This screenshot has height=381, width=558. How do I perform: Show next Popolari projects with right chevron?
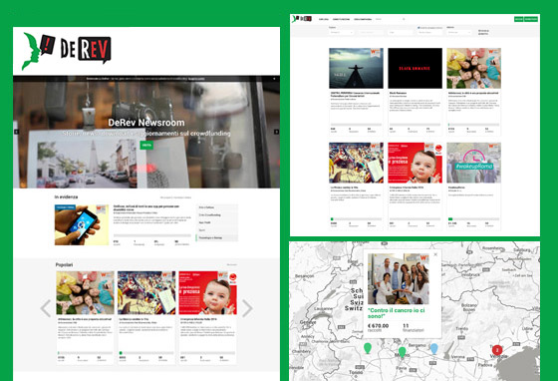[x=247, y=308]
